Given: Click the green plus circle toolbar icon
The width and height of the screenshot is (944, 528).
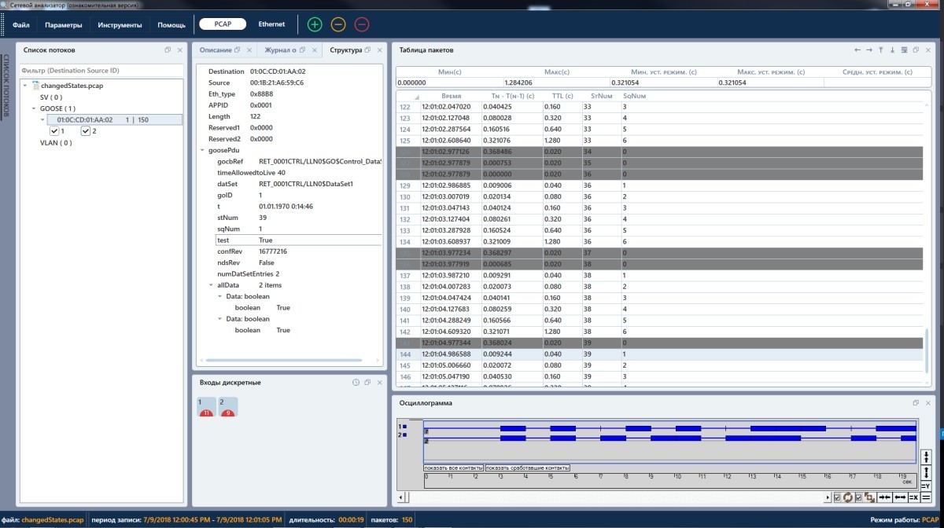Looking at the screenshot, I should point(315,24).
